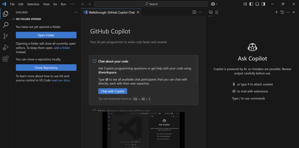Screen dimensions: 299x148
Task: Start a new chat with plus icon
Action: 276,12
